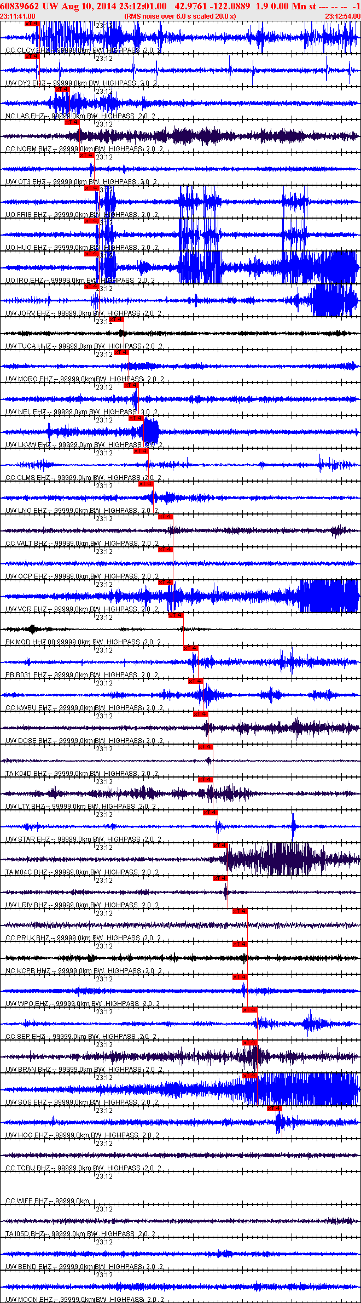Click the end time 23:12:54.00 label

coord(343,16)
